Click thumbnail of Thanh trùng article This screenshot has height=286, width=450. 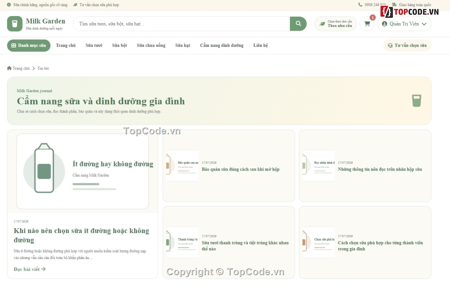click(182, 243)
